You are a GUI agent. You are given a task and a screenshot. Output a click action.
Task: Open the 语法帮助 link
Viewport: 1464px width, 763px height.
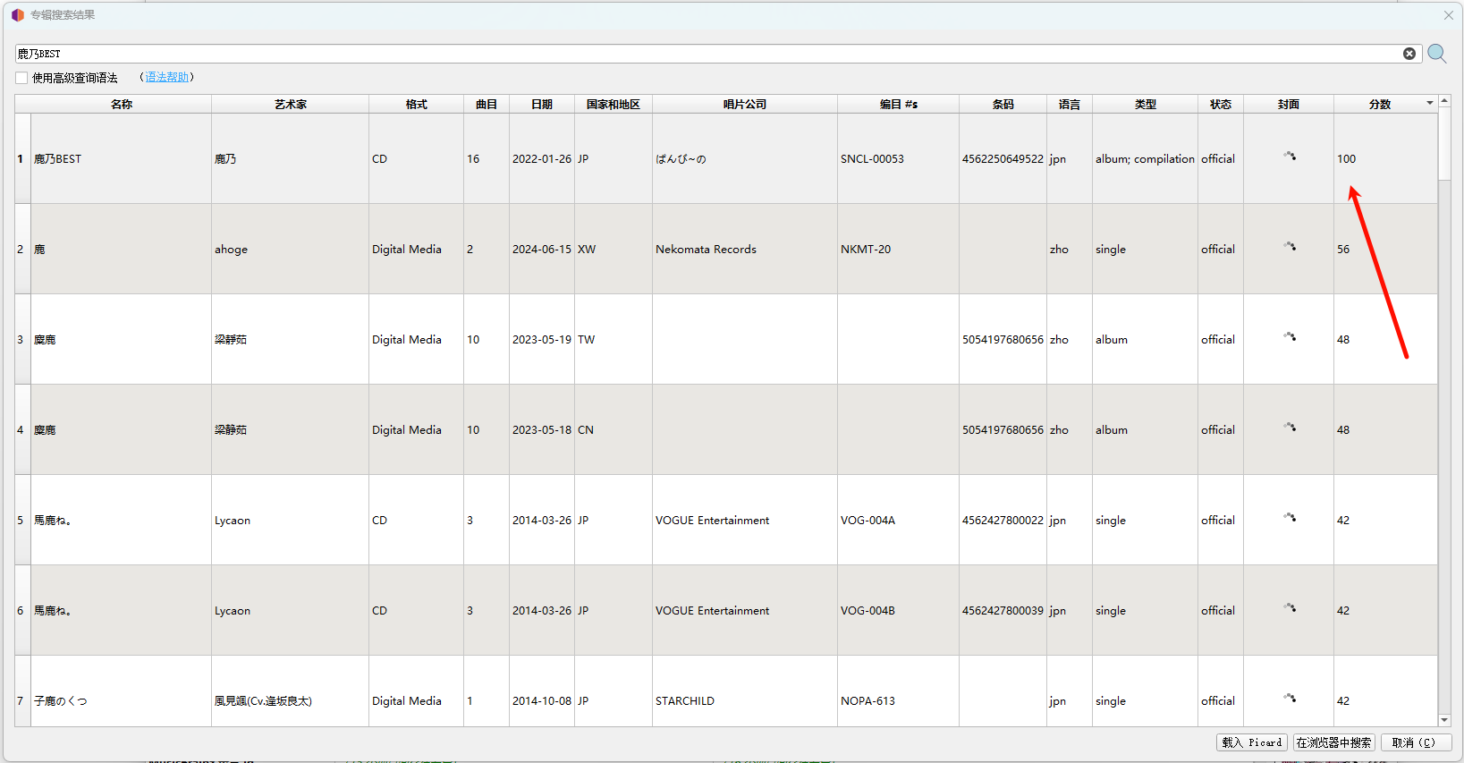[167, 78]
